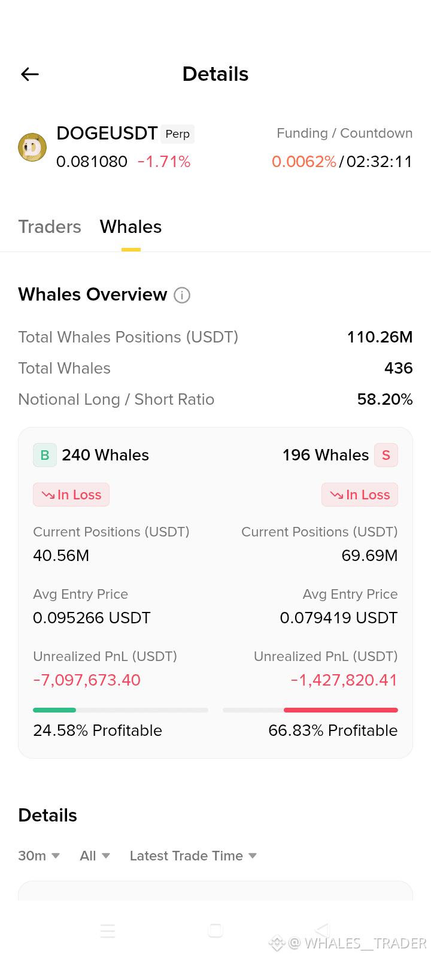This screenshot has height=958, width=431.
Task: Tap the Dogecoin coin logo
Action: [x=32, y=147]
